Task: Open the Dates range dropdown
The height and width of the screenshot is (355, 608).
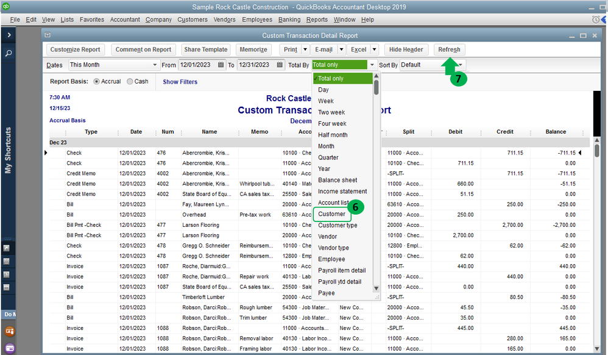Action: (155, 65)
